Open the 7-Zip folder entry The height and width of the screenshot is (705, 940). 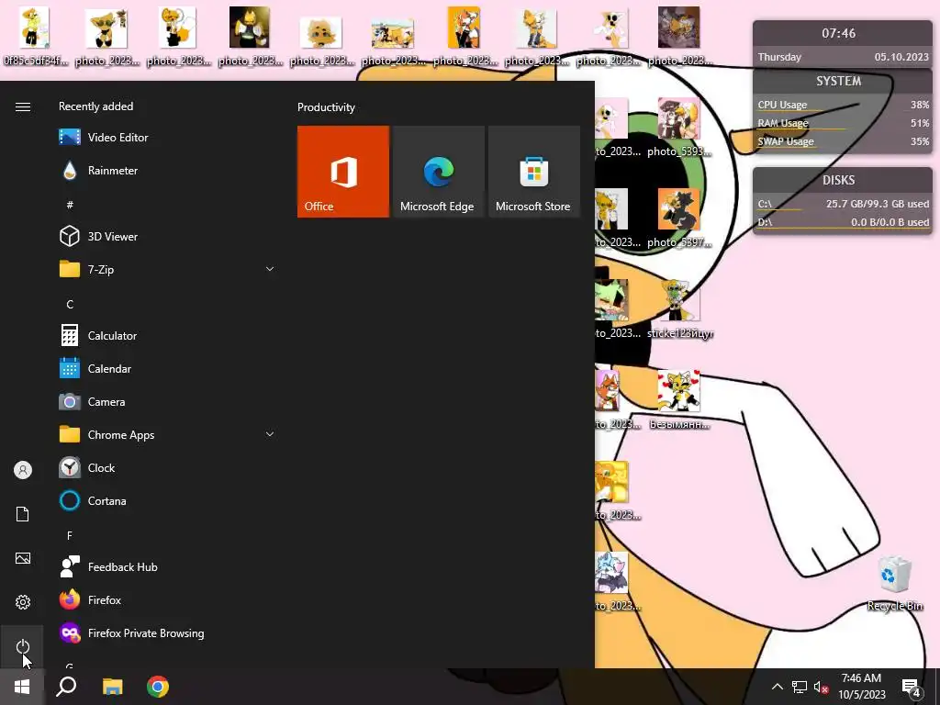pos(168,269)
